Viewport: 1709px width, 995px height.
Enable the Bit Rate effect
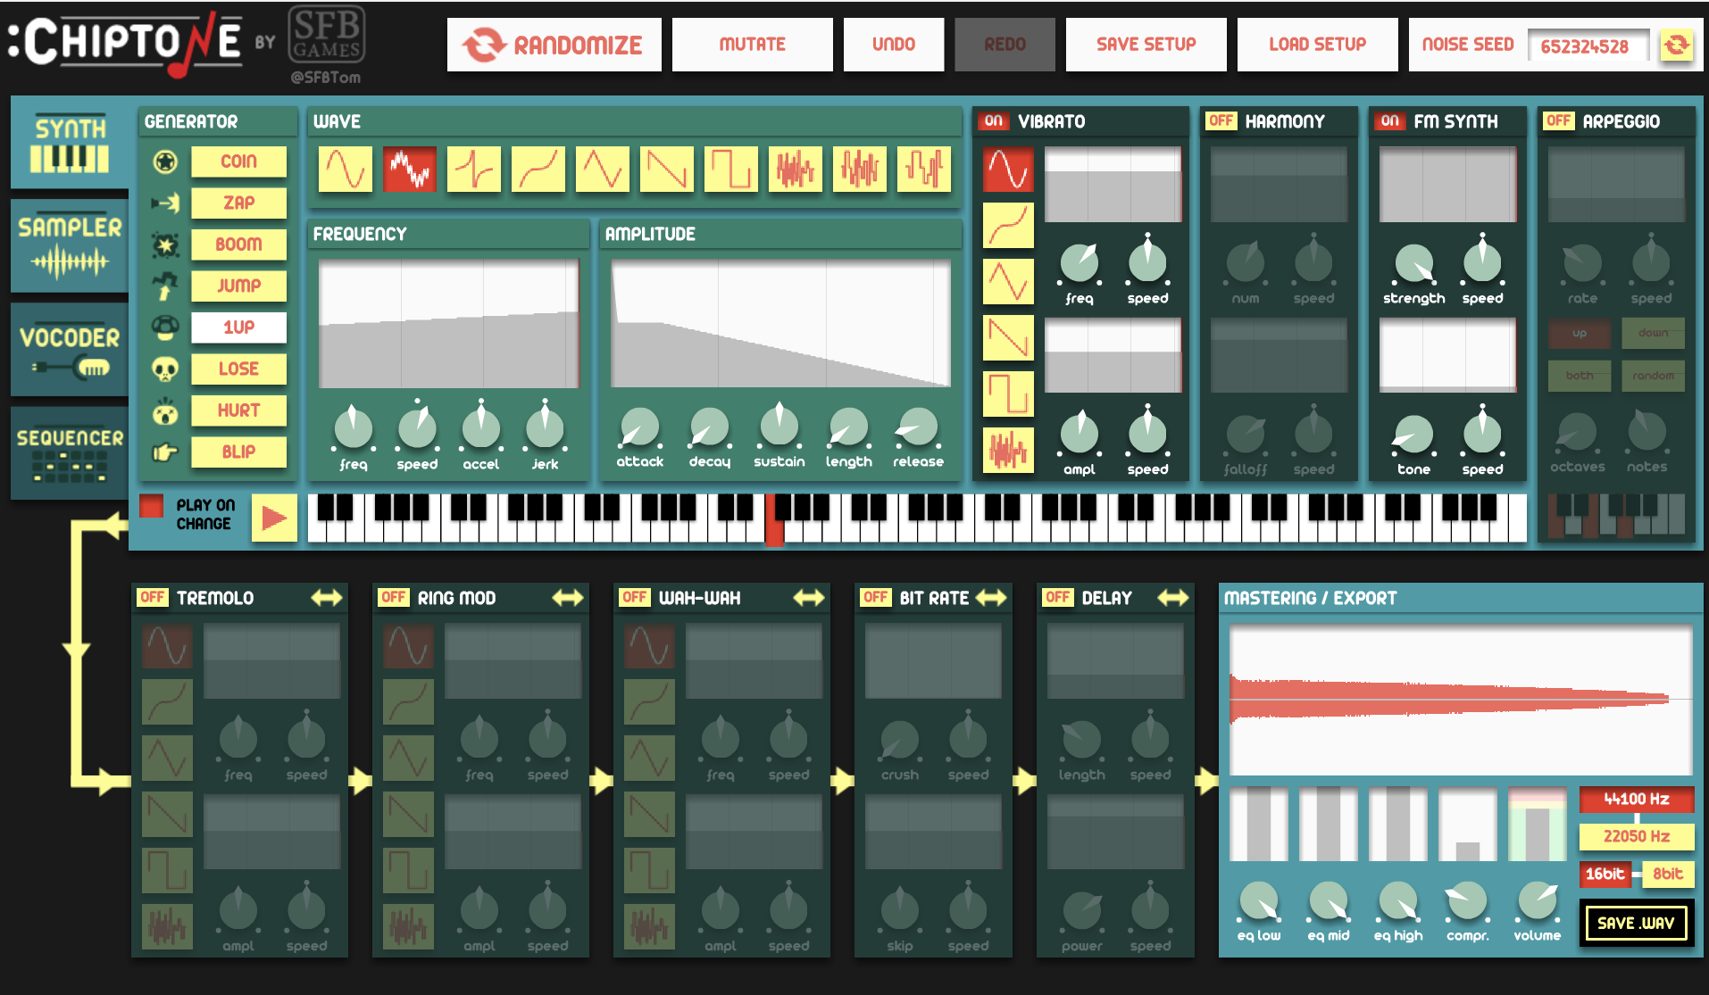[876, 598]
